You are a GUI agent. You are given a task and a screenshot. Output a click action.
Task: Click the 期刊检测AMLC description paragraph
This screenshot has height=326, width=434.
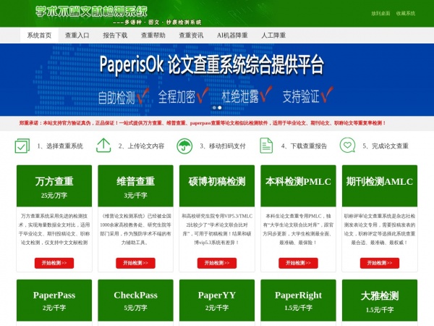(380, 229)
